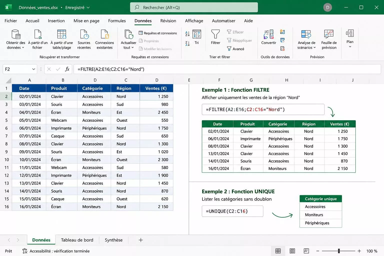
Task: Select column A header
Action: click(29, 80)
